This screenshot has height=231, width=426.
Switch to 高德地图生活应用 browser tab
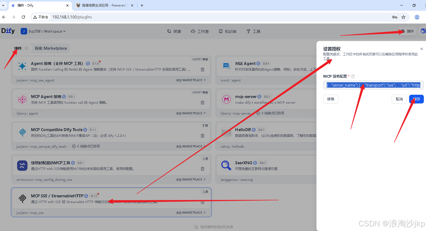tap(103, 5)
